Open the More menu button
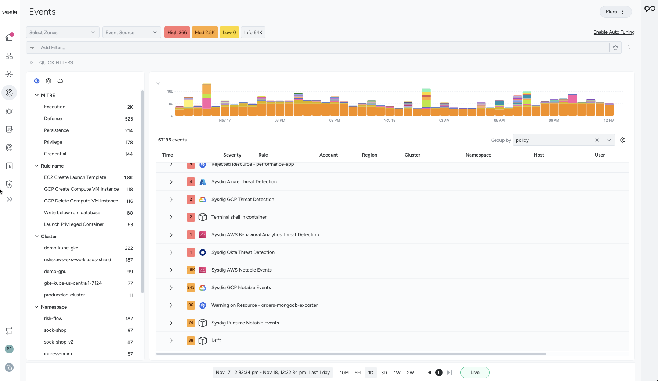Screen dimensions: 658x381 point(615,12)
